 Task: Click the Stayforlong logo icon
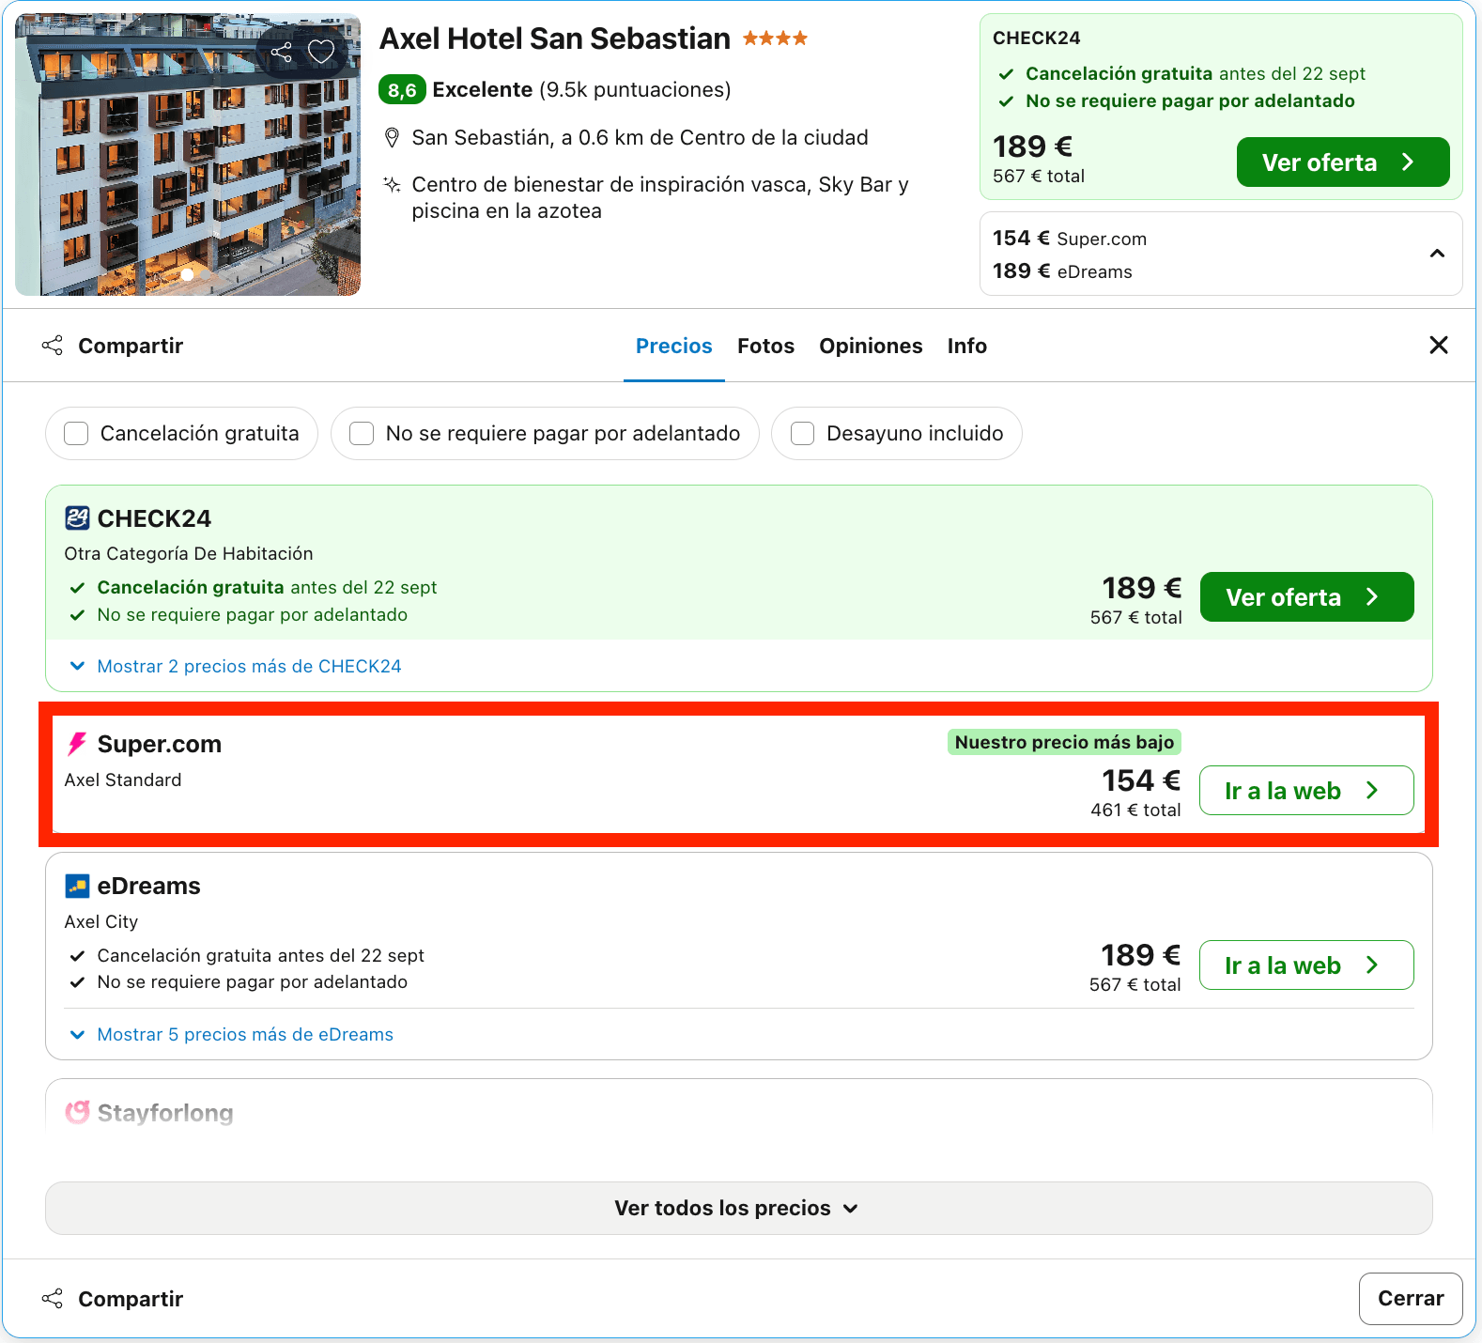(77, 1112)
